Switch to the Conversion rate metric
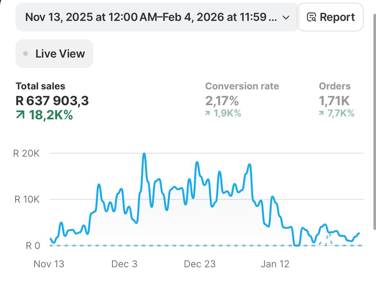376x293 pixels. [242, 86]
